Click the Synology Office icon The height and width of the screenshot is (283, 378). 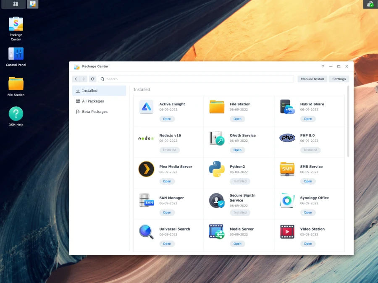click(x=287, y=200)
